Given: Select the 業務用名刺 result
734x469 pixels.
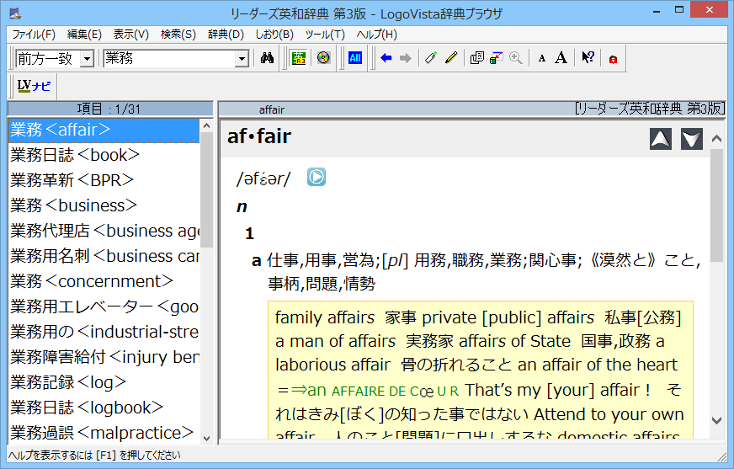Looking at the screenshot, I should coord(104,256).
